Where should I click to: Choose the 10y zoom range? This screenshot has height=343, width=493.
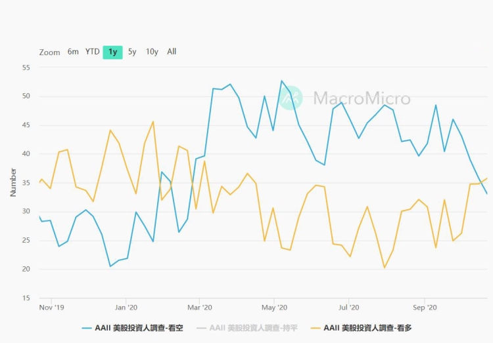click(152, 52)
